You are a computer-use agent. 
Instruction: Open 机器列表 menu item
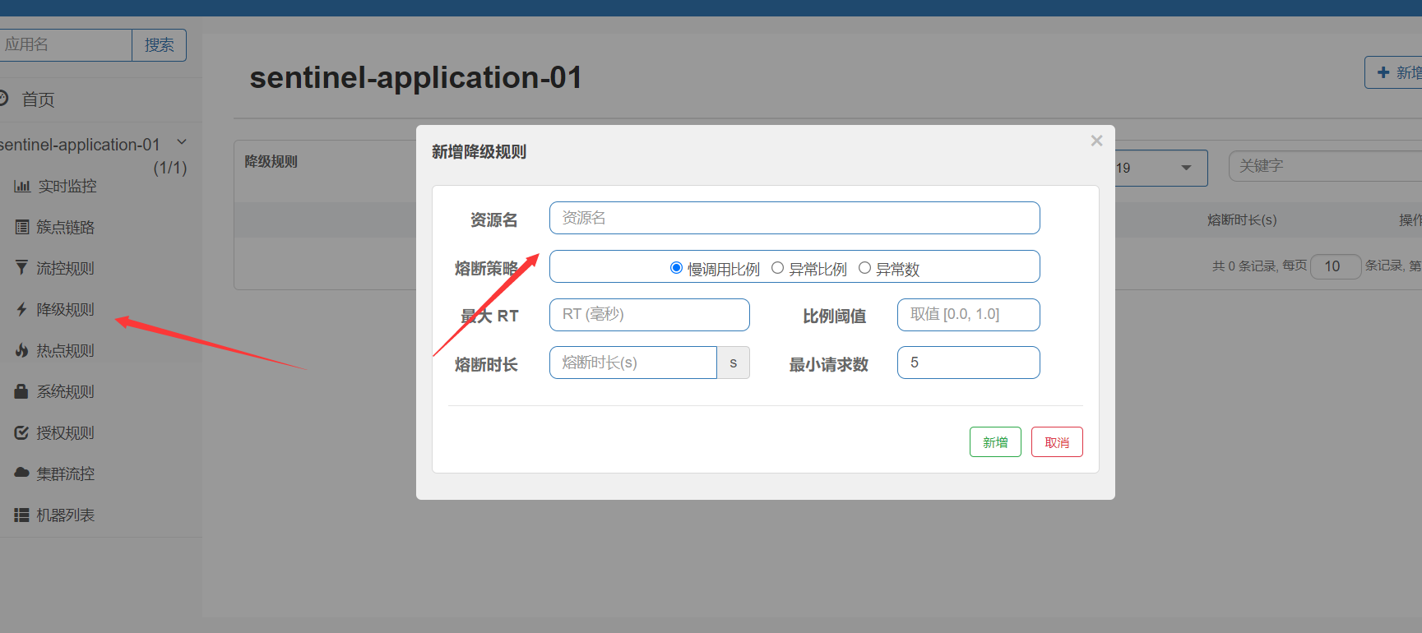pyautogui.click(x=66, y=515)
